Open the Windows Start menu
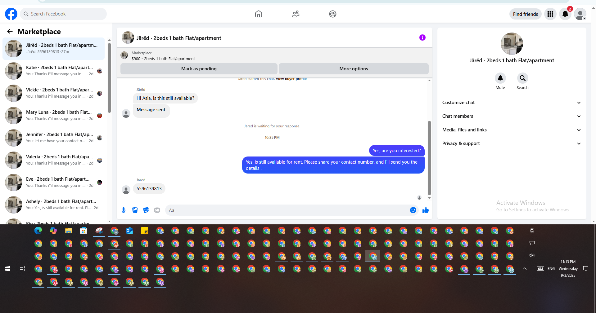This screenshot has width=596, height=313. [7, 269]
